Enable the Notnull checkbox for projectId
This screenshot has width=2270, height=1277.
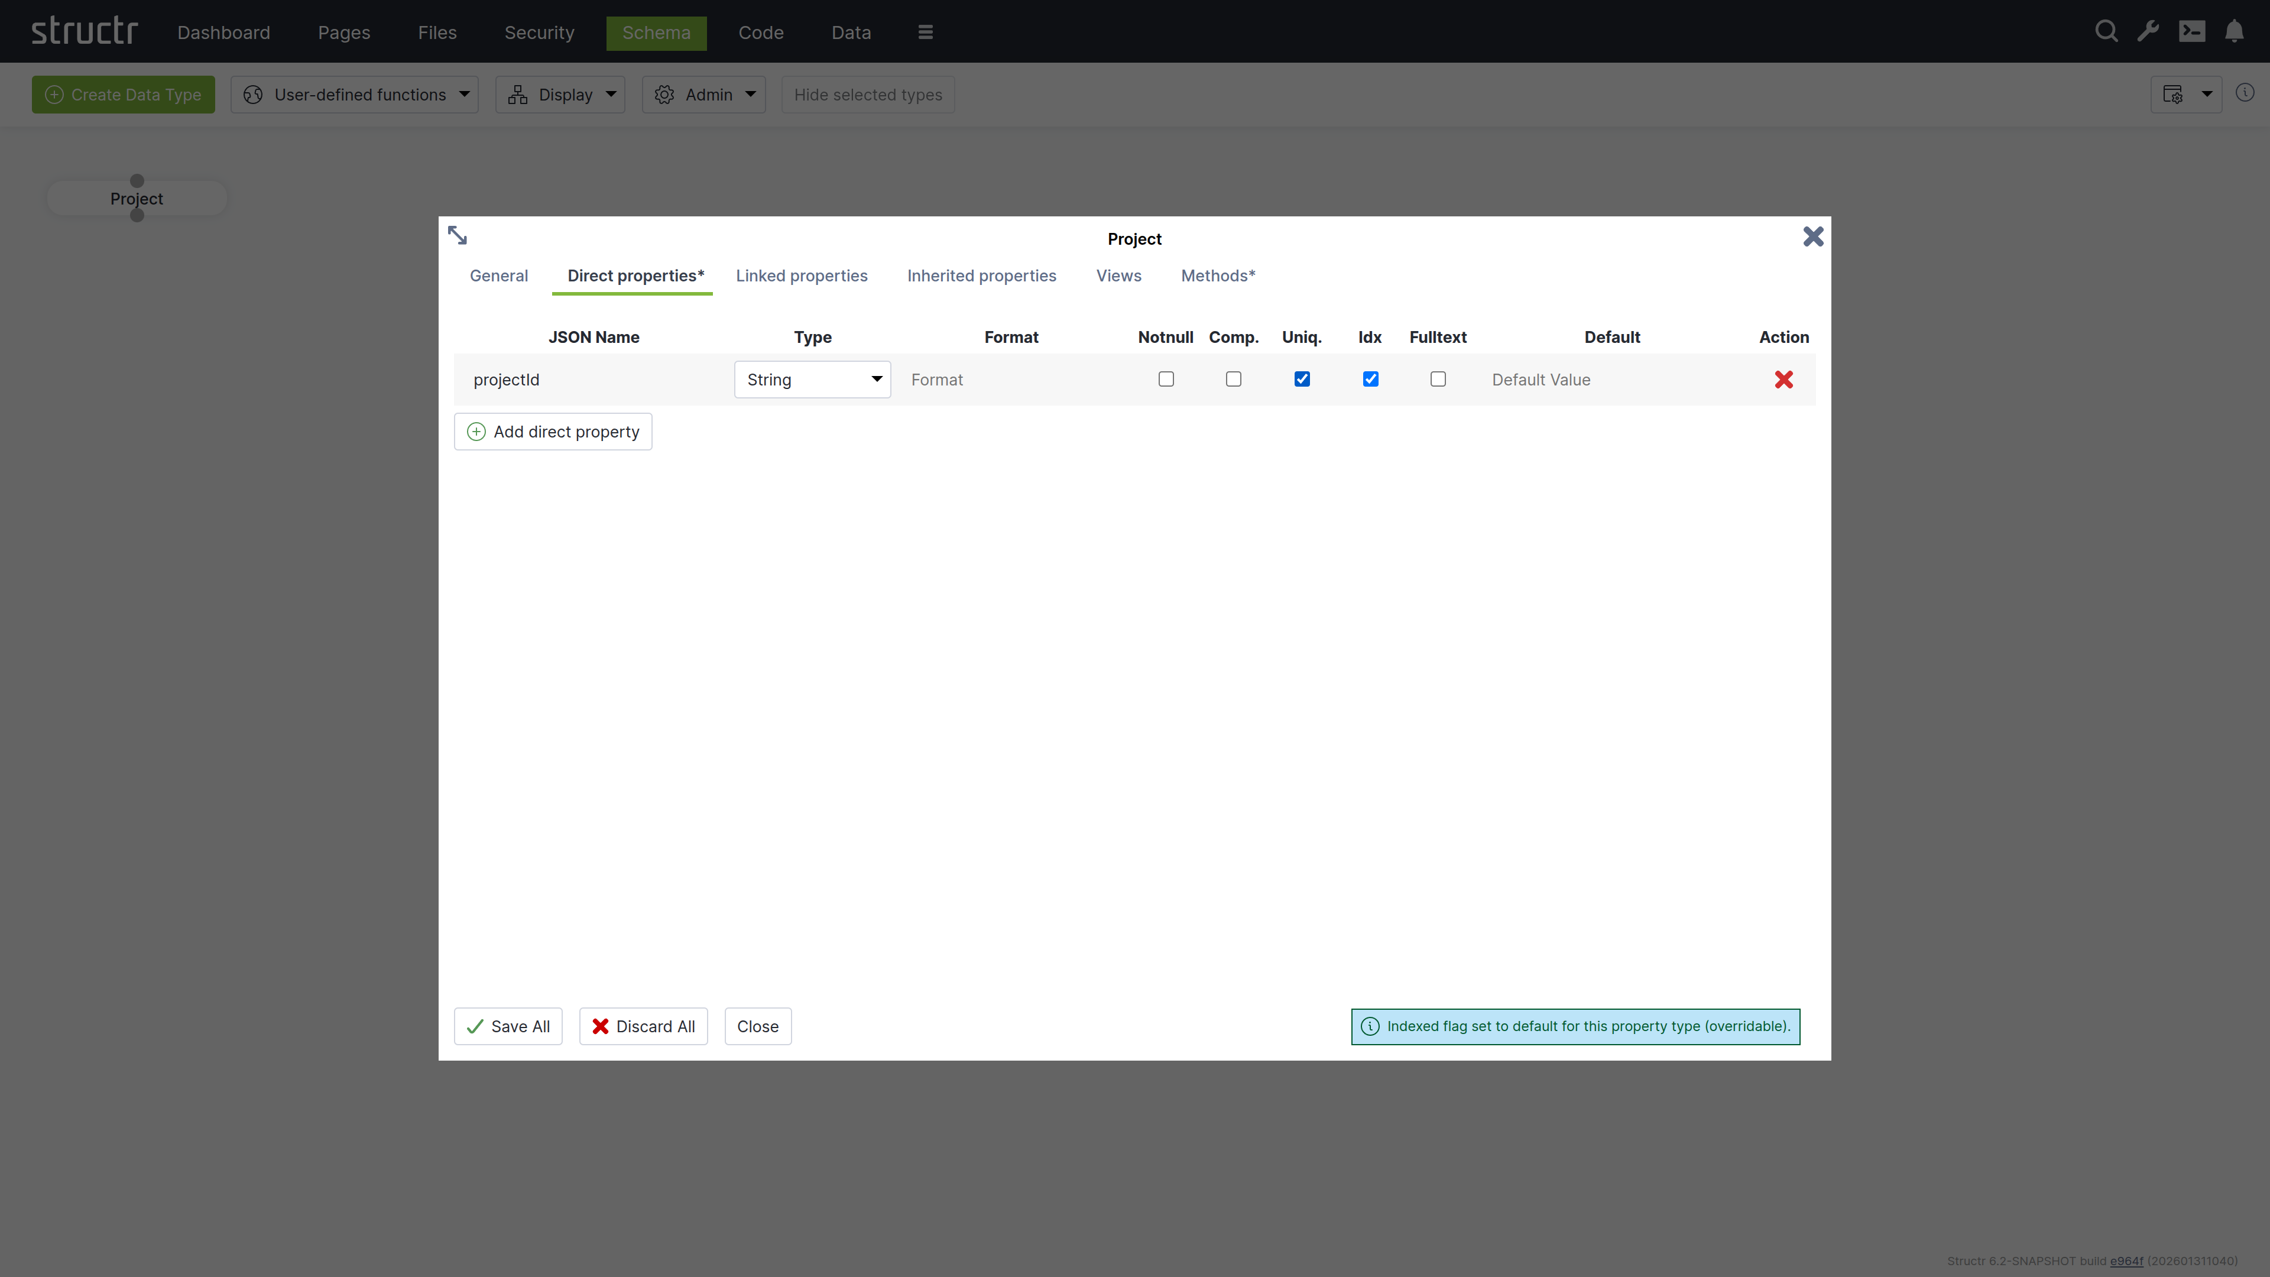1166,379
